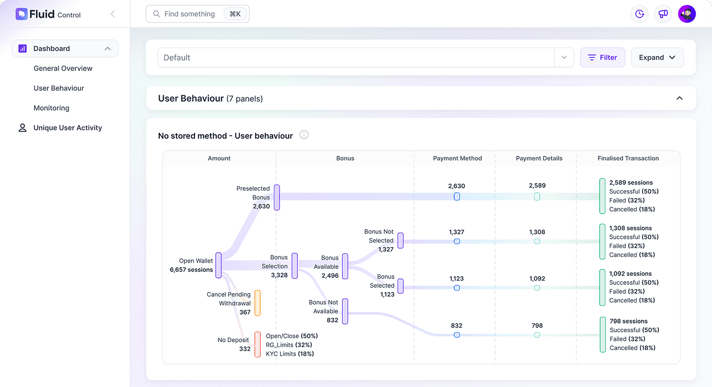
Task: Click the Unique User Activity person icon
Action: (x=22, y=127)
